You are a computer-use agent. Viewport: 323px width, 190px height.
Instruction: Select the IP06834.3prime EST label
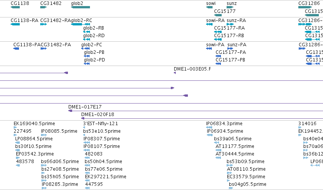224,124
